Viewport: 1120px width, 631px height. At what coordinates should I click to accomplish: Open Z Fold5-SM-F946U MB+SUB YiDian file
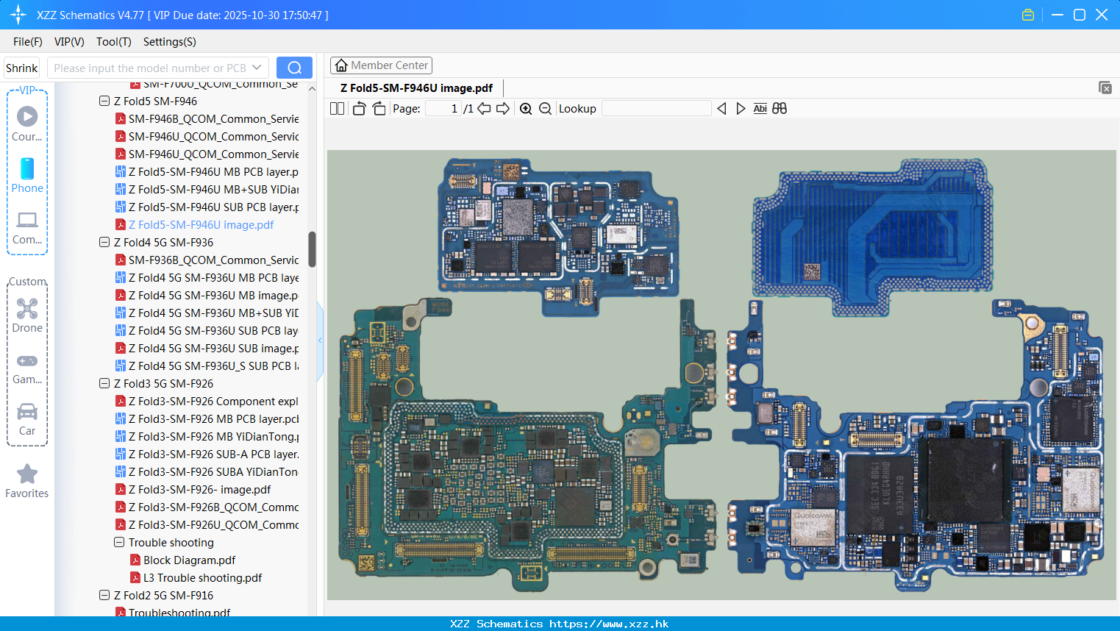(x=207, y=189)
